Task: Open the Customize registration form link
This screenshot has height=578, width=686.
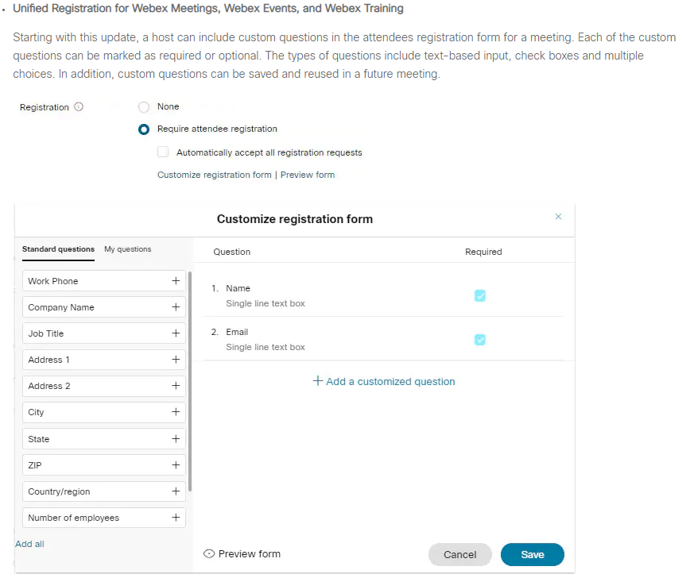Action: pyautogui.click(x=215, y=175)
